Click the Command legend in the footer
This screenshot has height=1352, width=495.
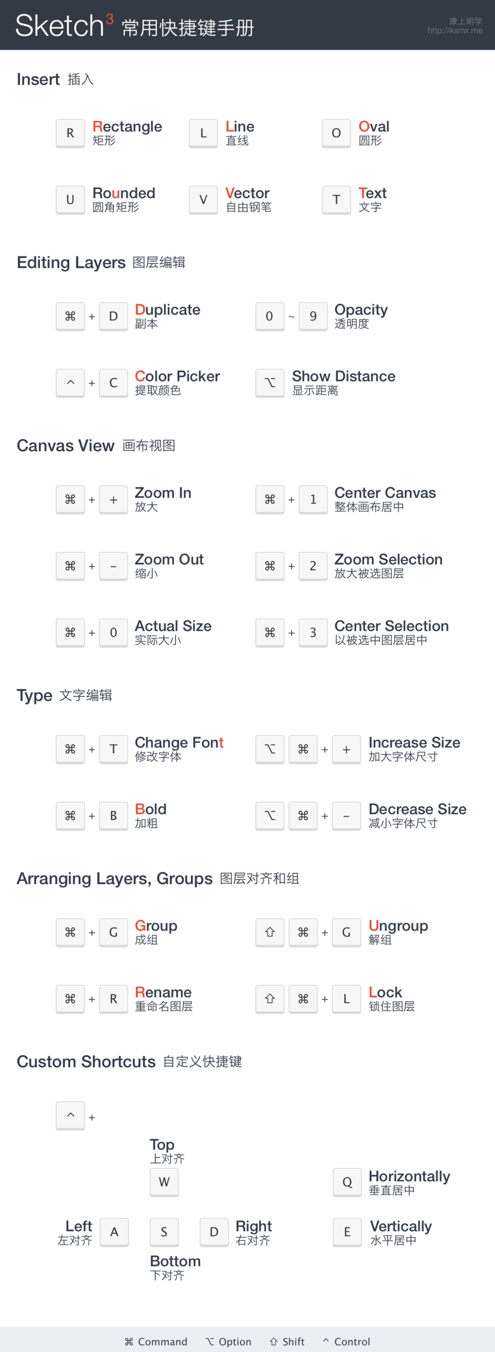pyautogui.click(x=156, y=1342)
